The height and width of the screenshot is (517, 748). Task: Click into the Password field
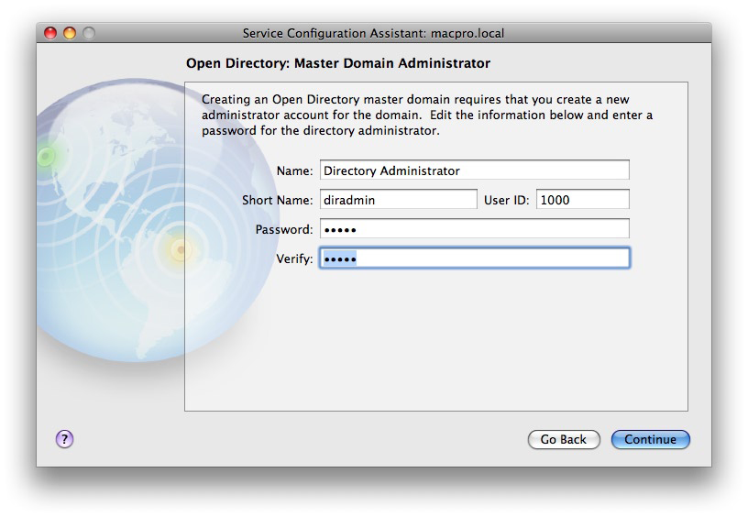click(475, 229)
